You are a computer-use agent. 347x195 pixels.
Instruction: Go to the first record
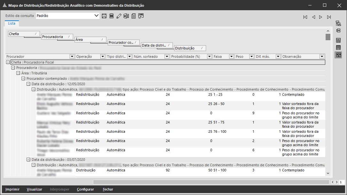305,17
